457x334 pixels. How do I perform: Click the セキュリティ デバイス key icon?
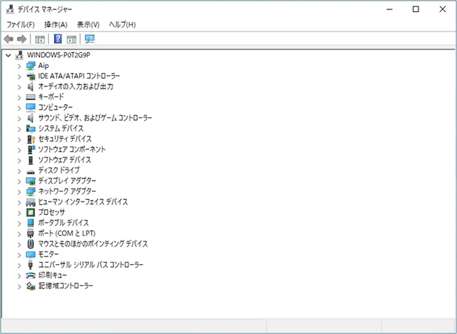click(31, 139)
